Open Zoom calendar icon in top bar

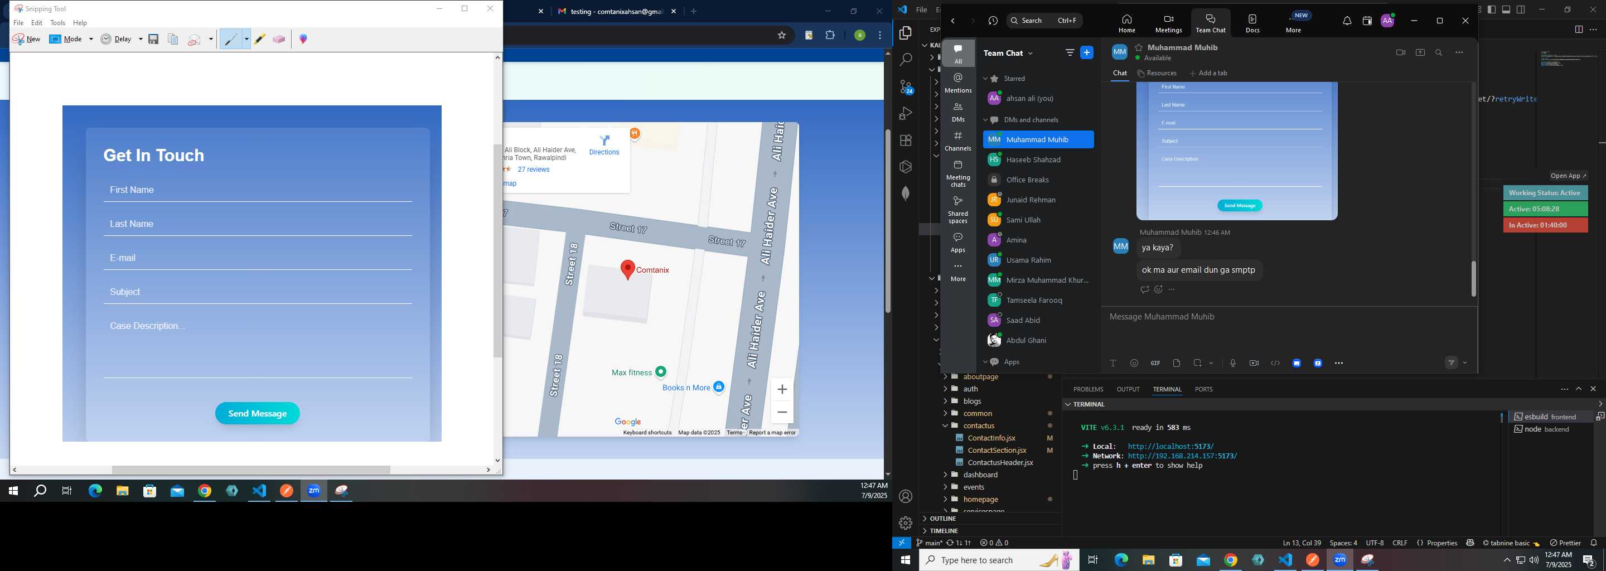pos(1367,21)
